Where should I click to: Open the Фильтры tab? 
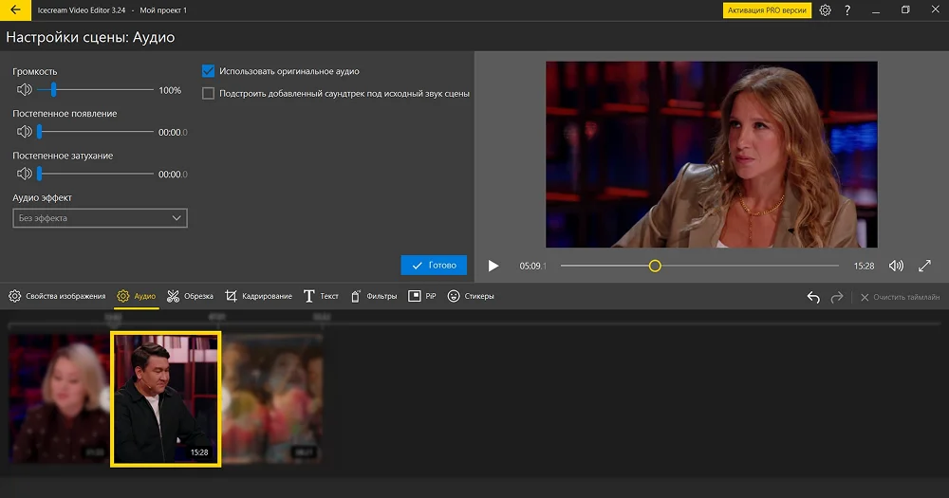[374, 296]
